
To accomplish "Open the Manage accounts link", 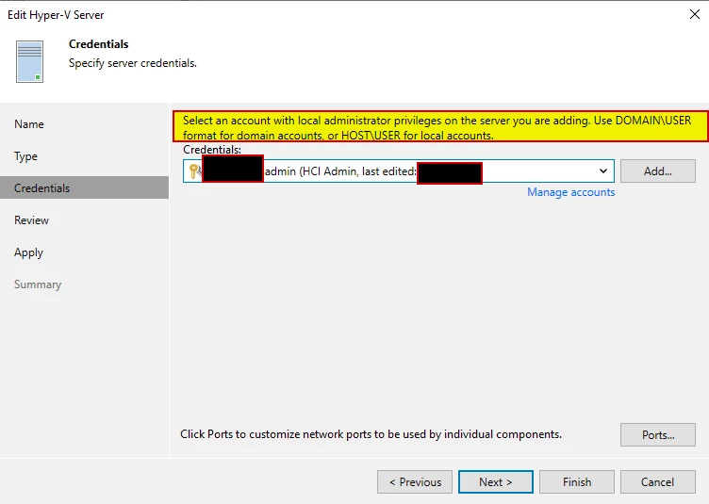I will (x=570, y=192).
